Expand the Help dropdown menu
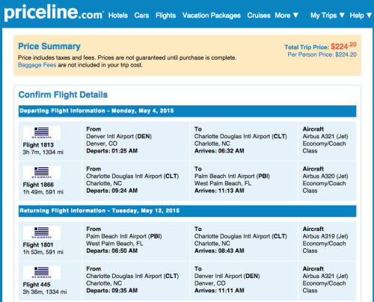 click(x=361, y=16)
